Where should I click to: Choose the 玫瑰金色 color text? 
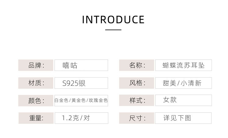click(98, 100)
